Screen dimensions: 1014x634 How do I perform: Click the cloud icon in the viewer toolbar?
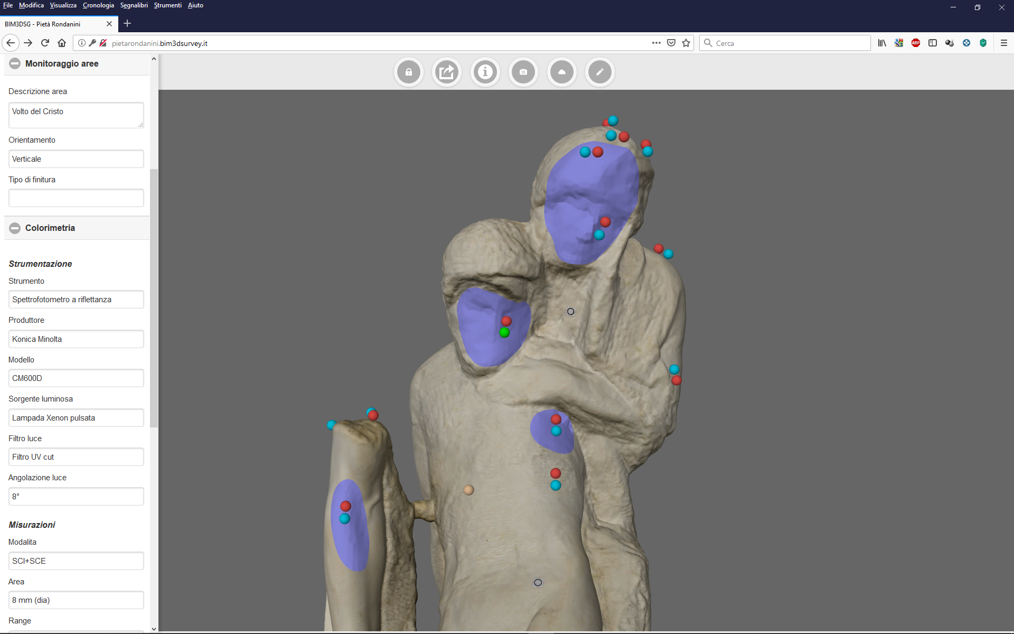pyautogui.click(x=562, y=72)
